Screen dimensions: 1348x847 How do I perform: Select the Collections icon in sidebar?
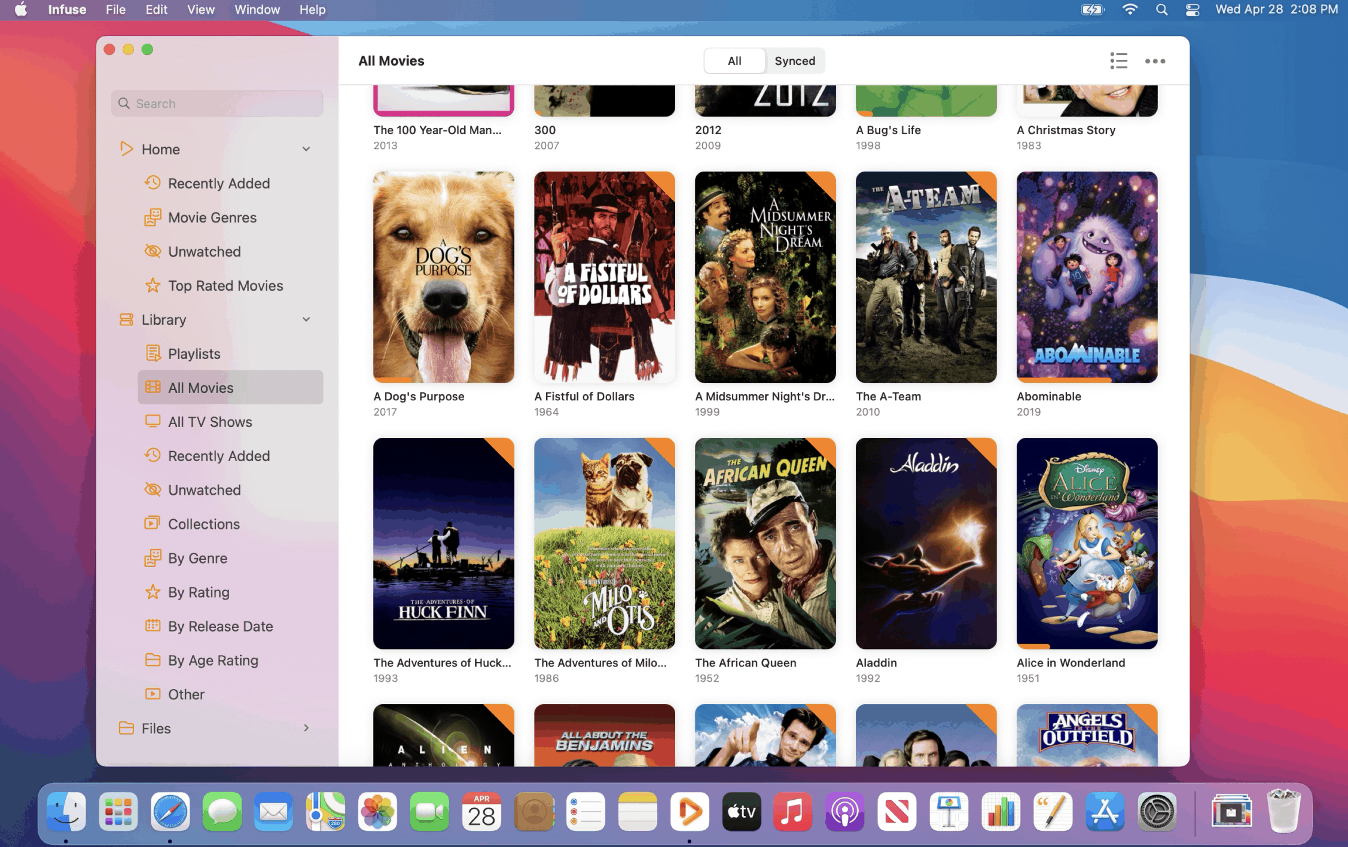pos(152,523)
